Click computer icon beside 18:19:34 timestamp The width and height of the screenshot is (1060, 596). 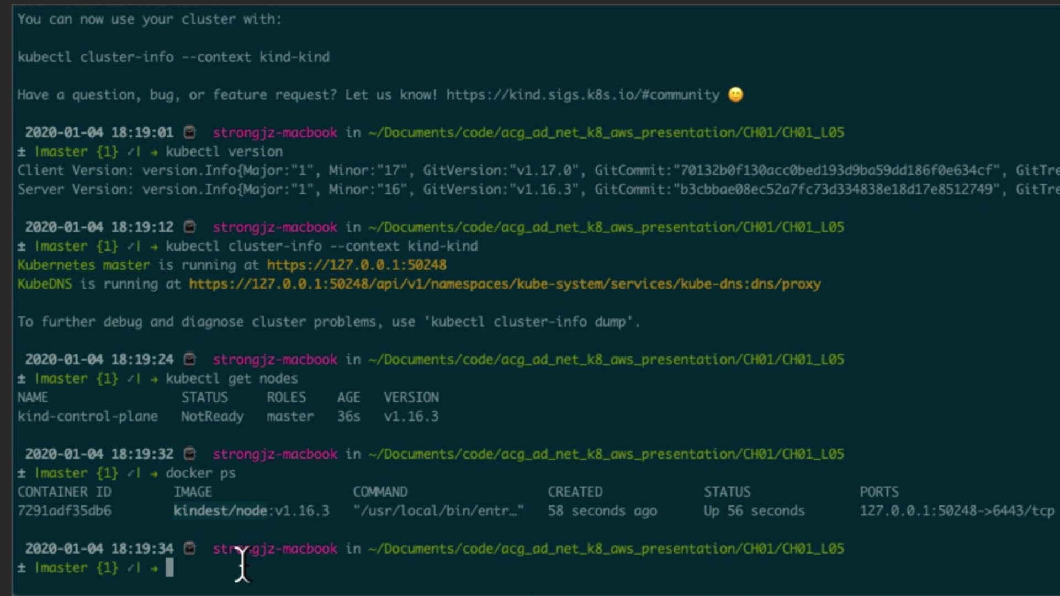click(x=189, y=549)
